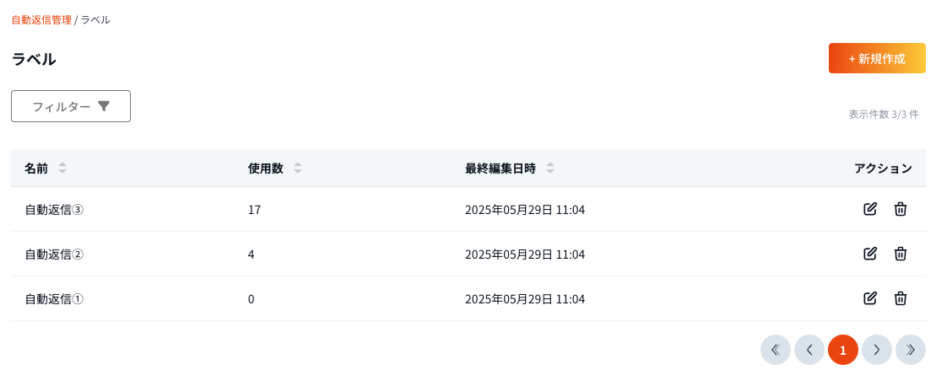936x375 pixels.
Task: Go to the previous page
Action: pos(809,350)
